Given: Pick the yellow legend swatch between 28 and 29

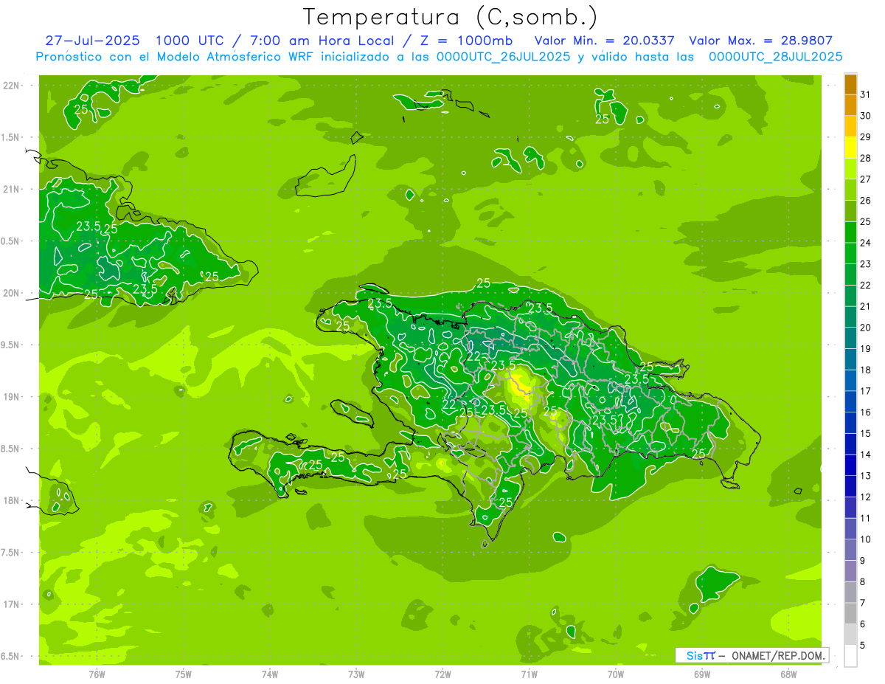Looking at the screenshot, I should coord(850,148).
